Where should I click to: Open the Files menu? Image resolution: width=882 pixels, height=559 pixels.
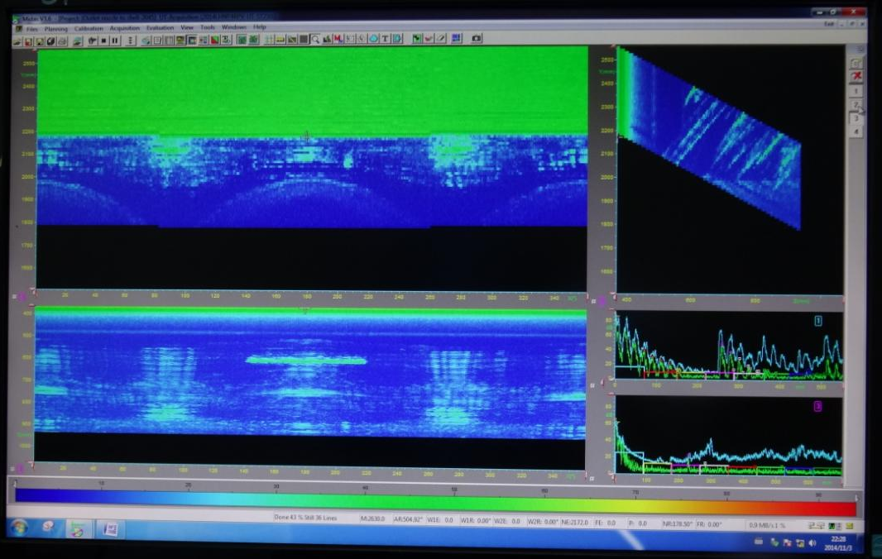tap(32, 29)
